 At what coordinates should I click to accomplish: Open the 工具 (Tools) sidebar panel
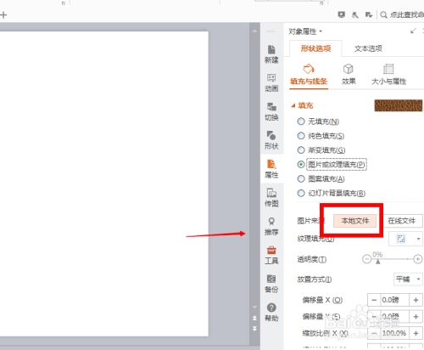coord(271,255)
